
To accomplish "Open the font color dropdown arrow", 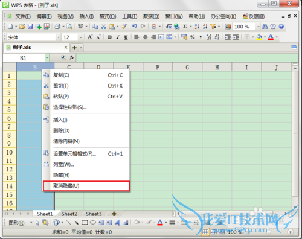I will [277, 37].
